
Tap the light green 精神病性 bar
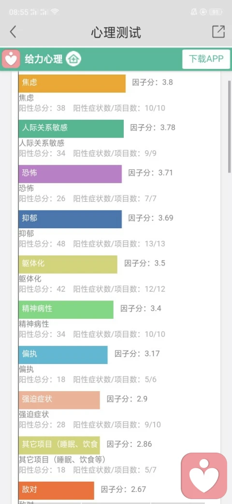(x=66, y=310)
